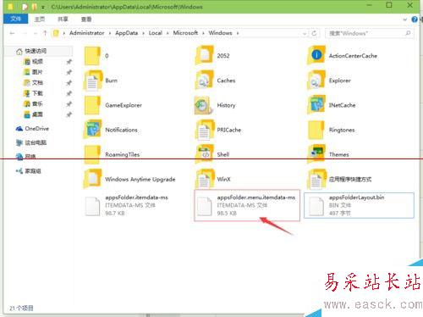This screenshot has width=423, height=317.
Task: Go back with the left arrow
Action: point(12,33)
